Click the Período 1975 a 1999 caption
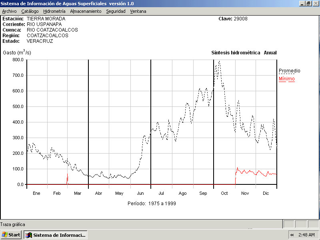Screen dimensions: 320x240 152,203
